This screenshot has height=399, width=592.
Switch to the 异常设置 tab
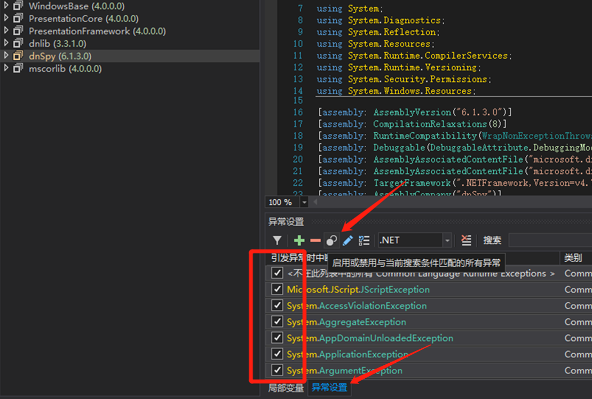[329, 387]
